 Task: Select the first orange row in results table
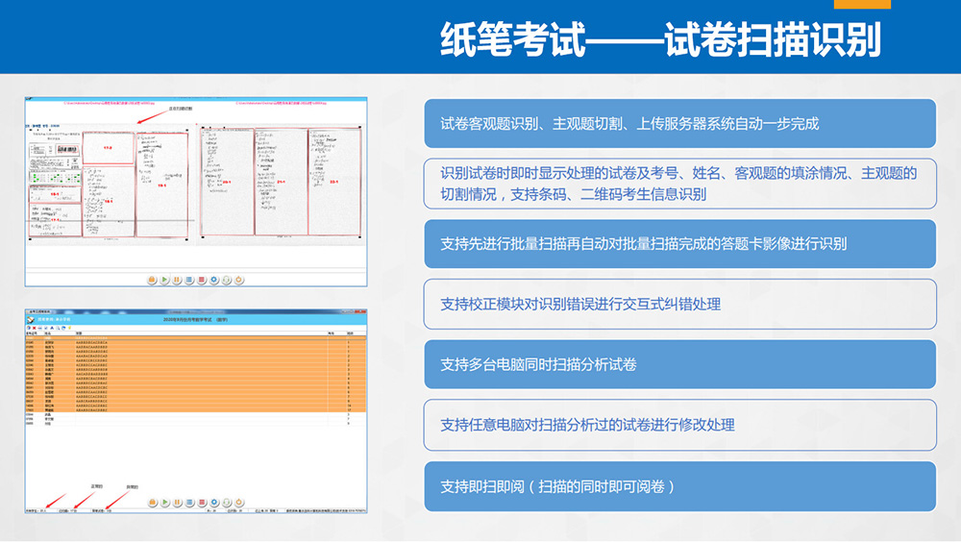[x=192, y=341]
